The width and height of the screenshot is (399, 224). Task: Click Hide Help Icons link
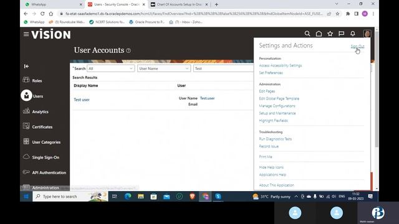pyautogui.click(x=271, y=167)
